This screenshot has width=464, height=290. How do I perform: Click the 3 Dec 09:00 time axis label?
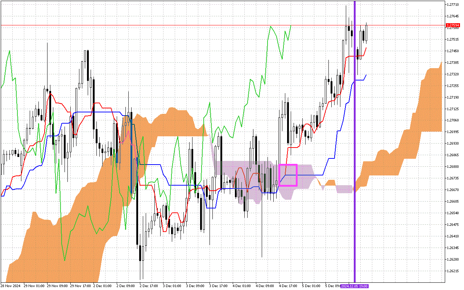coord(196,286)
